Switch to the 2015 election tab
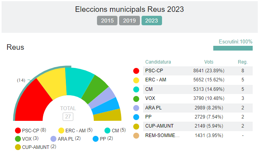 [x=107, y=21]
